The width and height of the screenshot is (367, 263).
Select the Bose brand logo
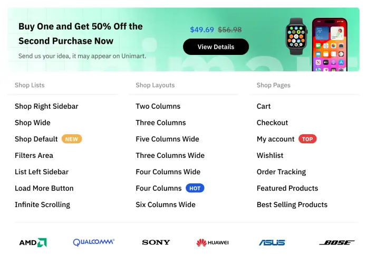coord(336,242)
